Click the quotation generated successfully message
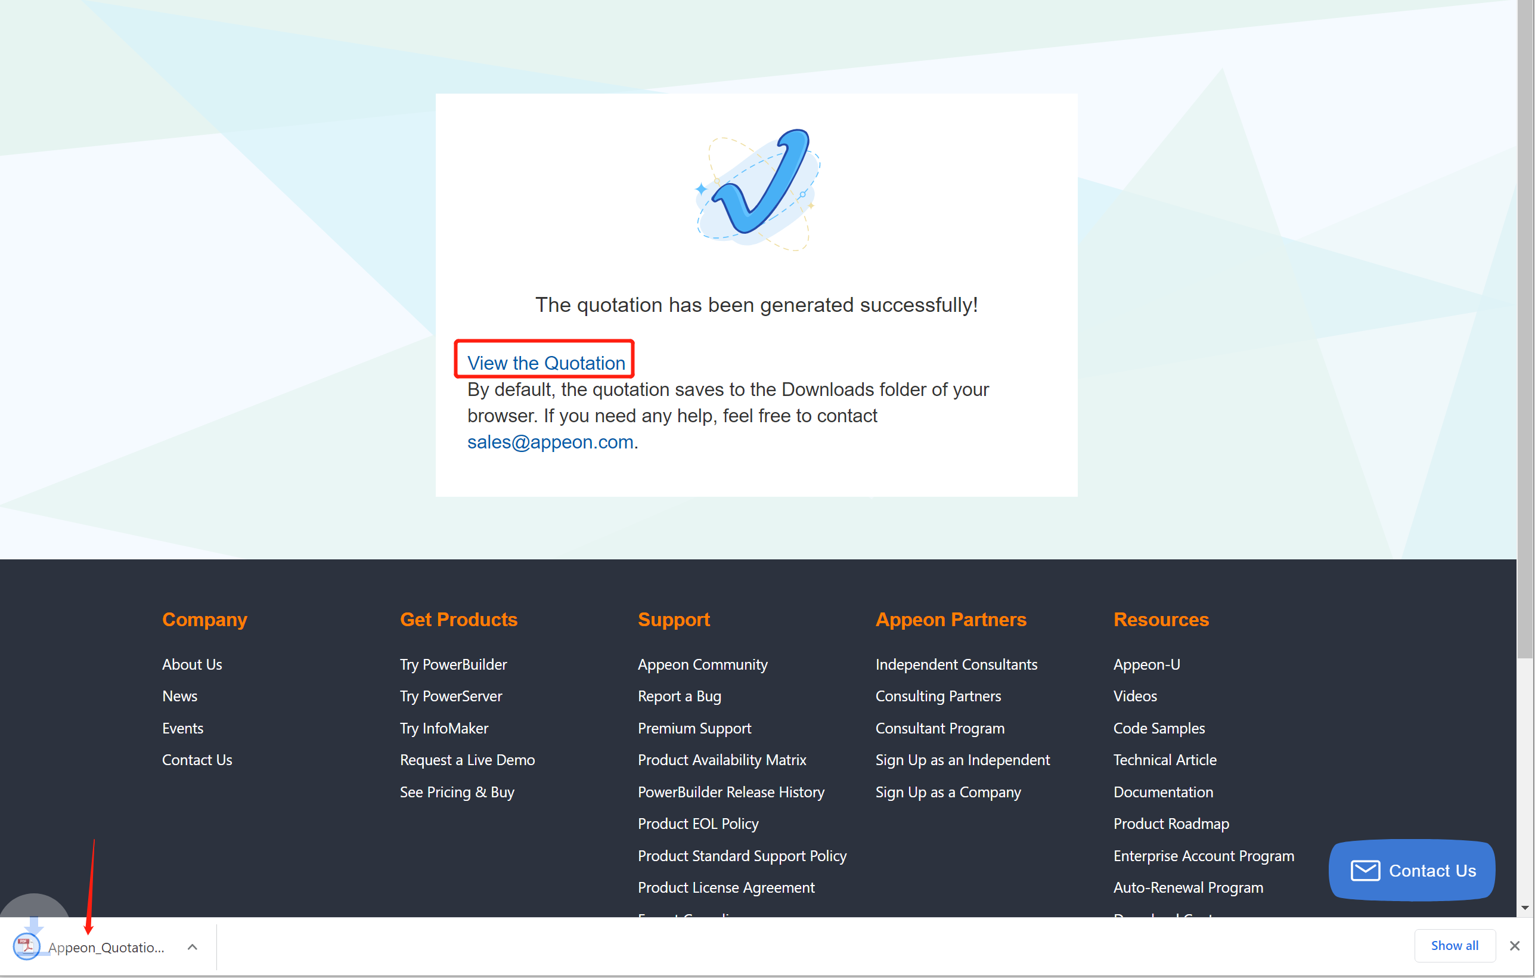The image size is (1535, 978). [756, 305]
